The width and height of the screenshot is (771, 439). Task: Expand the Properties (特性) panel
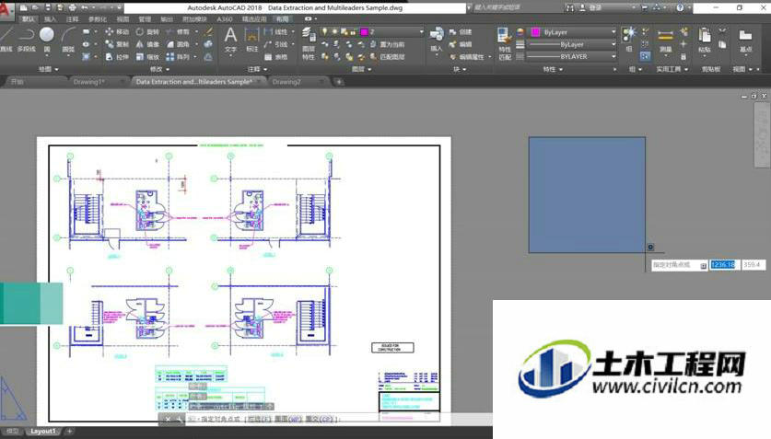pos(553,69)
